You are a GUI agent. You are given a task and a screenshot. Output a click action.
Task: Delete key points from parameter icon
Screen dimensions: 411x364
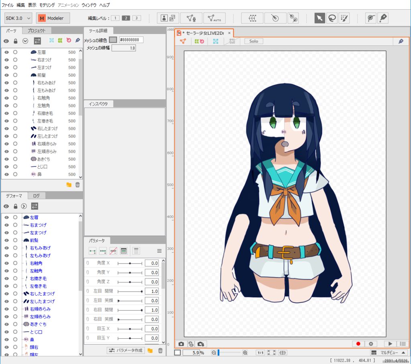pyautogui.click(x=113, y=251)
